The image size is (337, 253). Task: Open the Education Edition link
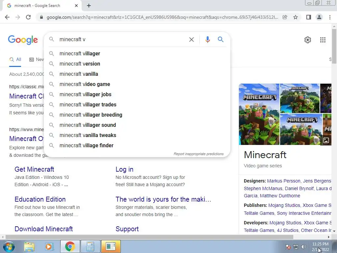coord(40,199)
